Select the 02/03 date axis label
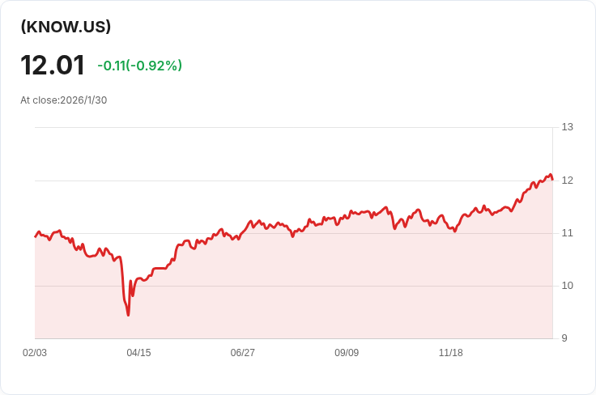The width and height of the screenshot is (596, 395). click(35, 353)
